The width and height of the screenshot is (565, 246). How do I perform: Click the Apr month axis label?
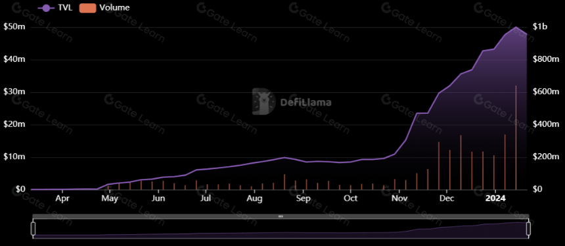pos(62,199)
